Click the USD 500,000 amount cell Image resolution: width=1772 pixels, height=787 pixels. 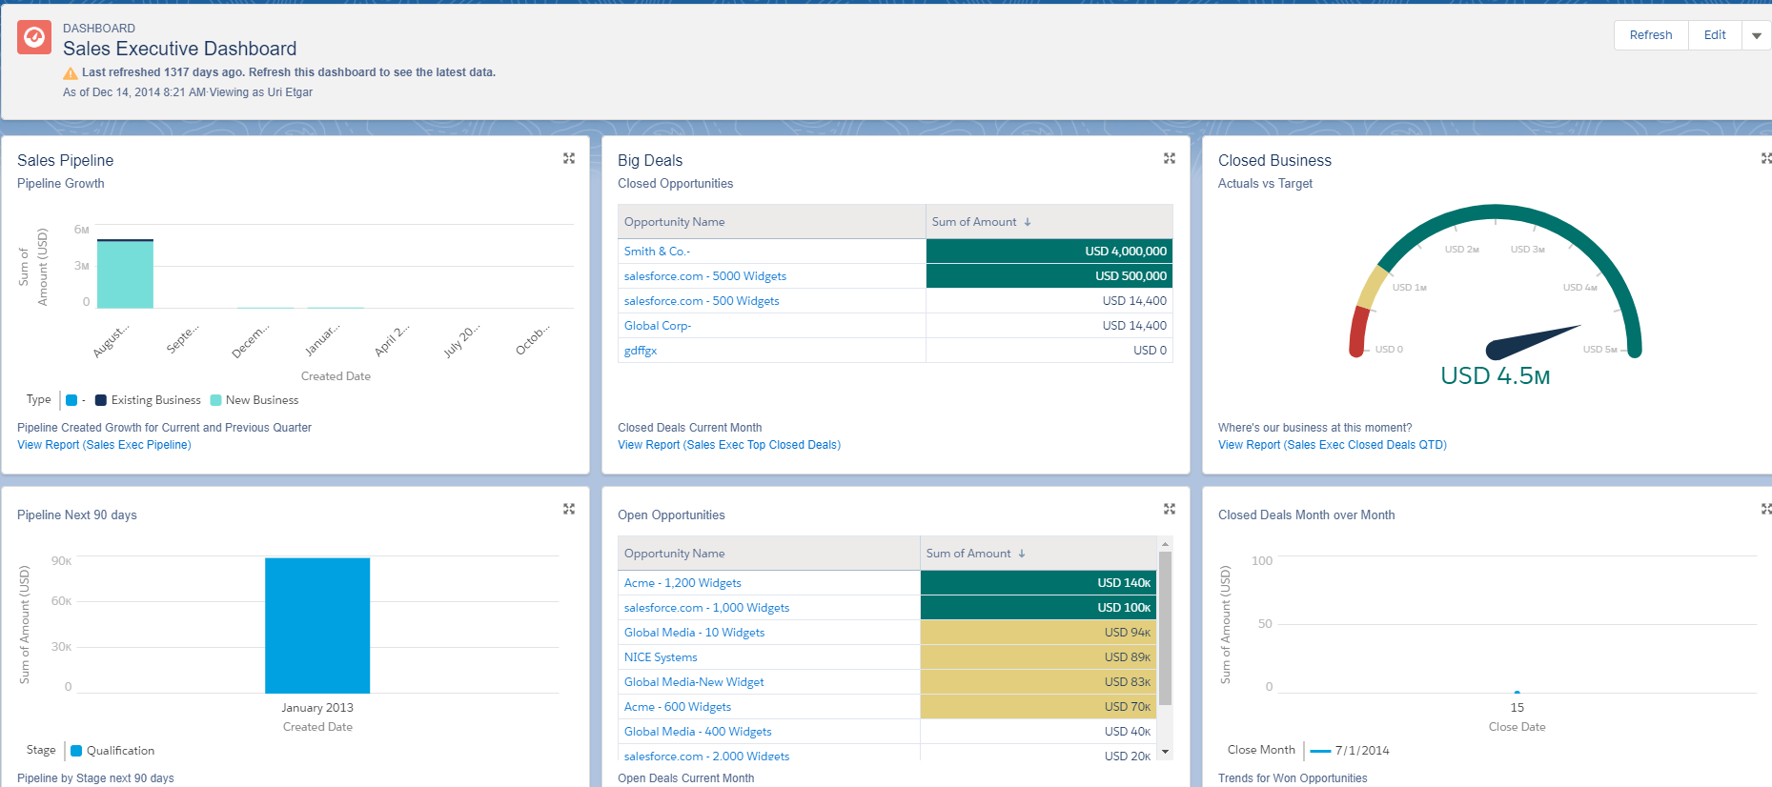point(1049,276)
